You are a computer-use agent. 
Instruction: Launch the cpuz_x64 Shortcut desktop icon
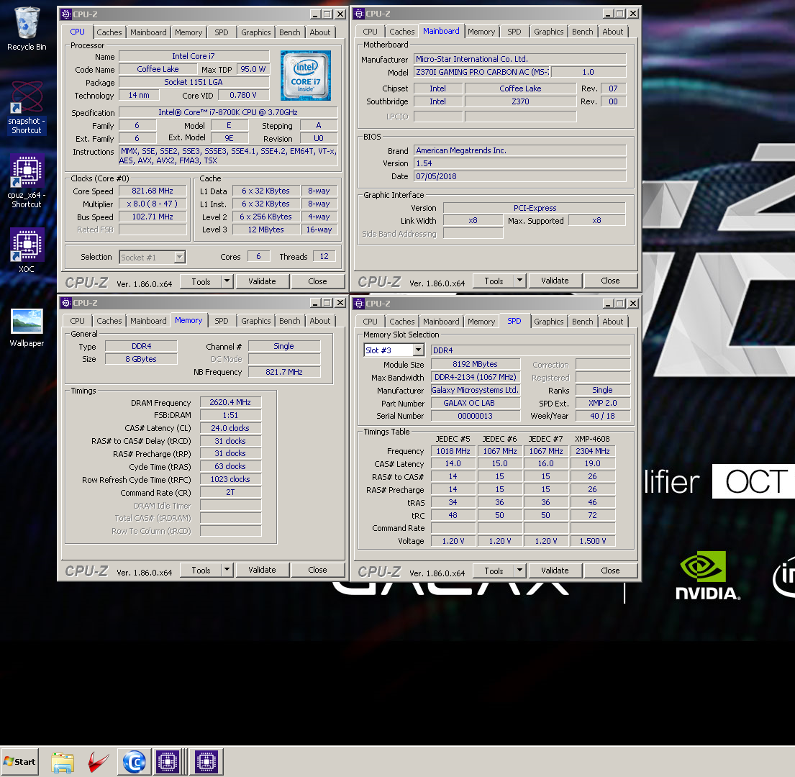pos(27,181)
